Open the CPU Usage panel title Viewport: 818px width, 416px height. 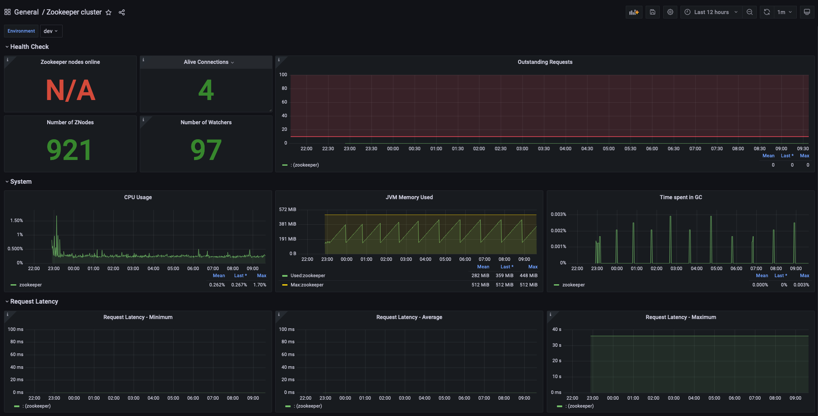click(138, 197)
